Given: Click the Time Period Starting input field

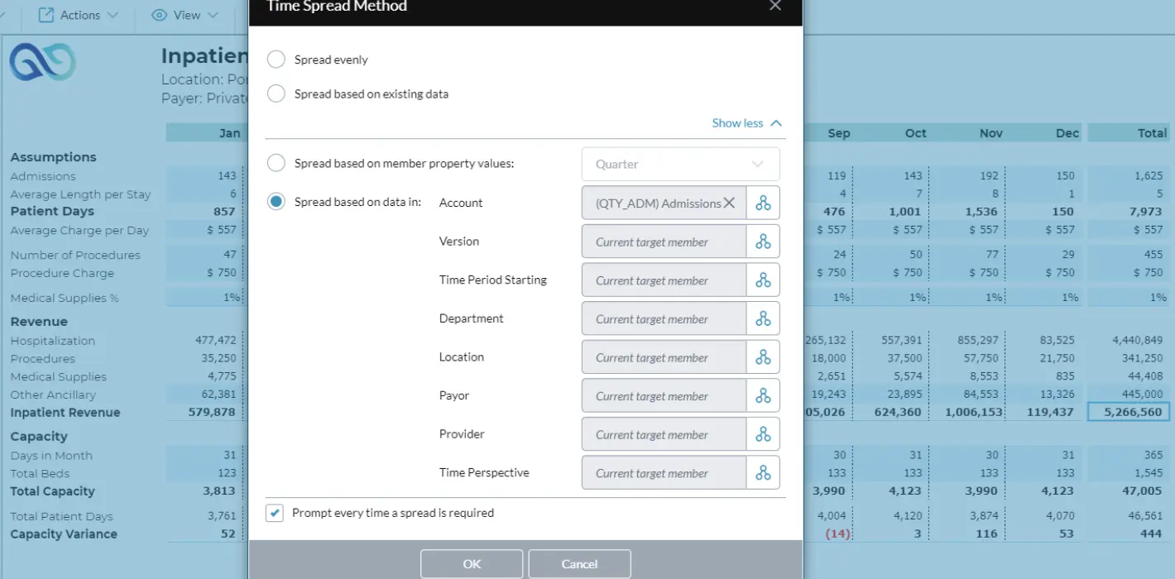Looking at the screenshot, I should pyautogui.click(x=664, y=280).
